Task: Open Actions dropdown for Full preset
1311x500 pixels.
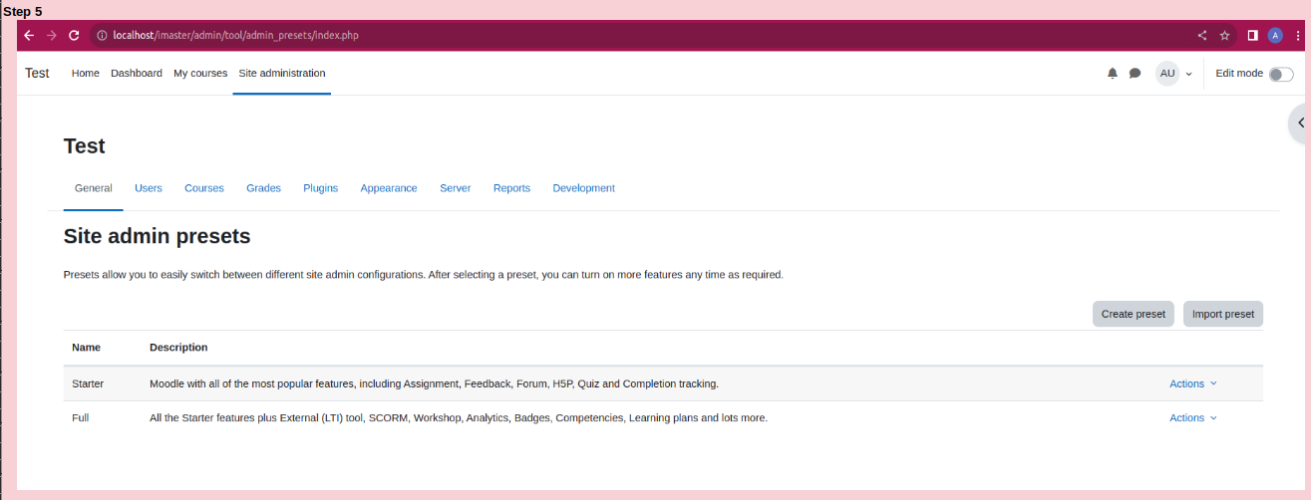Action: coord(1193,417)
